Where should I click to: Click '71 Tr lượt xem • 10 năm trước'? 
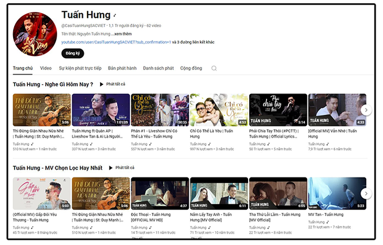(x=212, y=232)
